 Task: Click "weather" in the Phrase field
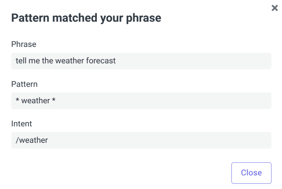(70, 61)
